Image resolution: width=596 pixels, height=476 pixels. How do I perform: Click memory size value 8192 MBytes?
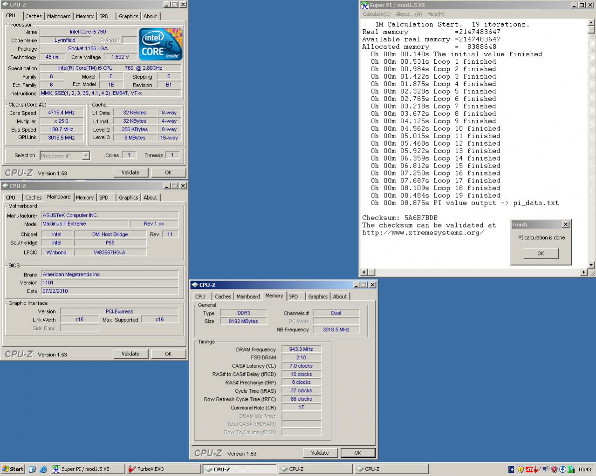pyautogui.click(x=243, y=321)
